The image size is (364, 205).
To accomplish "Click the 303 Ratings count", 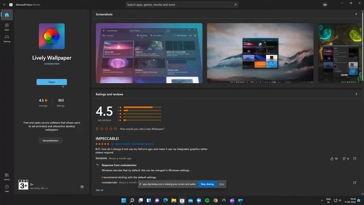I will pos(61,102).
